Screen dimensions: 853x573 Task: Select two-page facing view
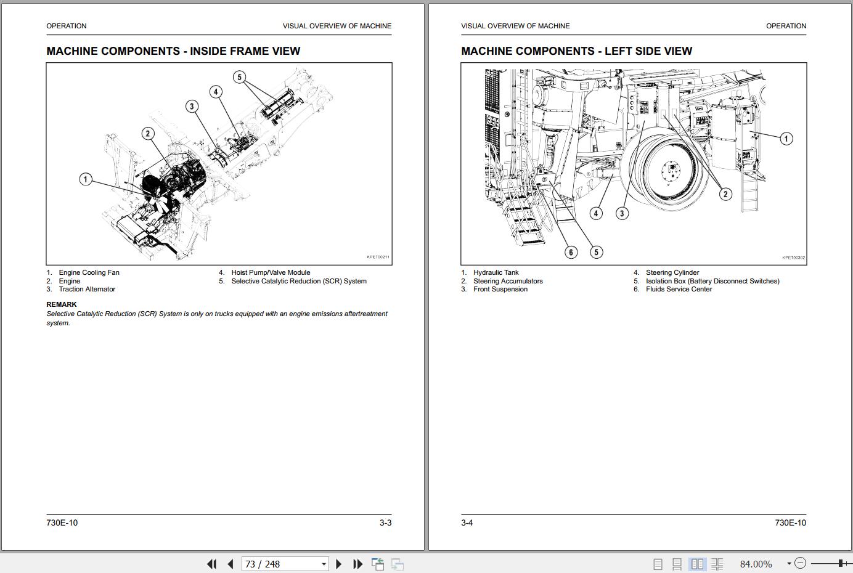698,564
